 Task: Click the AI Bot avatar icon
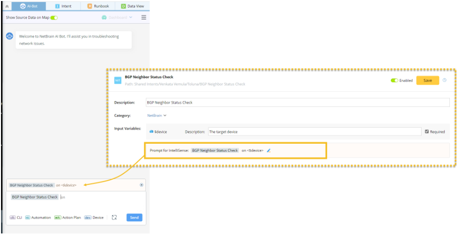tap(10, 36)
